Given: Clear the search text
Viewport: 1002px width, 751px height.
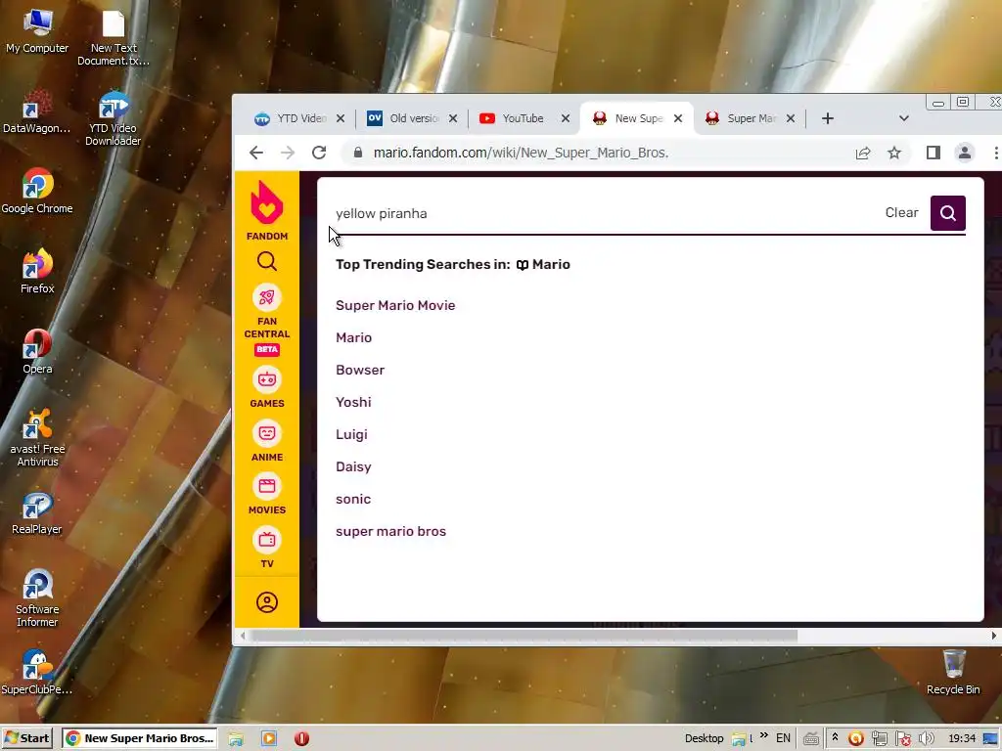Looking at the screenshot, I should [x=901, y=212].
